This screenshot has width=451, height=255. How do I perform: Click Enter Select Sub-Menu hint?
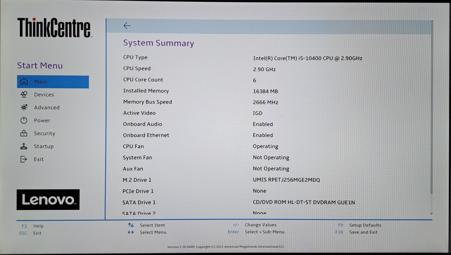pos(256,232)
